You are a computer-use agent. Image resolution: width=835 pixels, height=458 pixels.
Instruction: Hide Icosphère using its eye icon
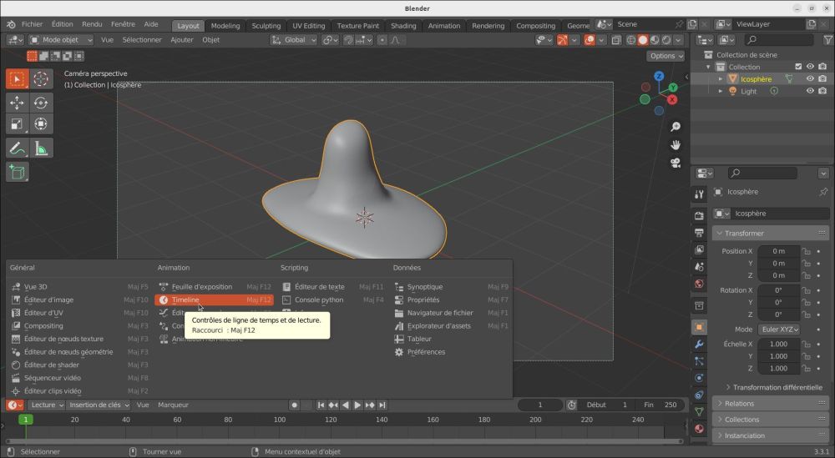[x=809, y=79]
